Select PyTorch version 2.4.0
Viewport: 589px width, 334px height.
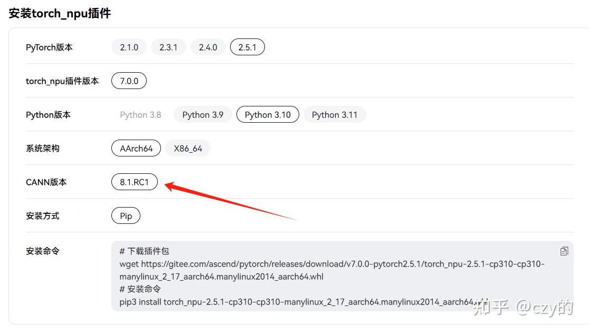click(208, 47)
